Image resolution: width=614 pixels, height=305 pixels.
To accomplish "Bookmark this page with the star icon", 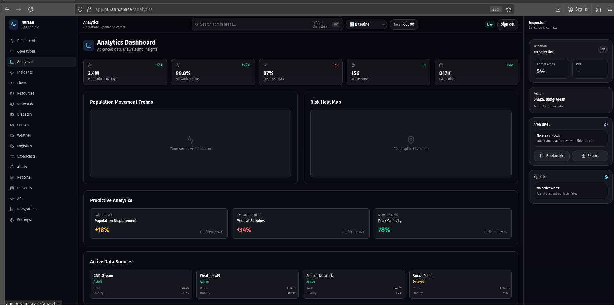I will [x=508, y=9].
